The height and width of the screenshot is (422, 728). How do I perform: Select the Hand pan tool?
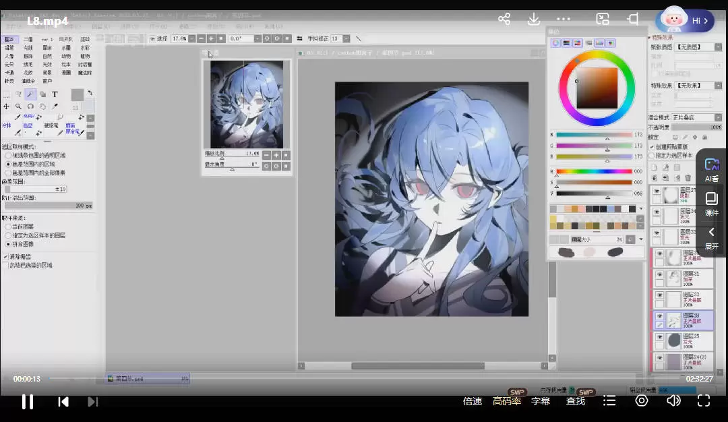42,107
